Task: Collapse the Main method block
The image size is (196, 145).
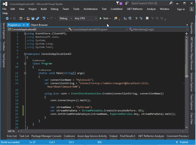Action: 25,73
